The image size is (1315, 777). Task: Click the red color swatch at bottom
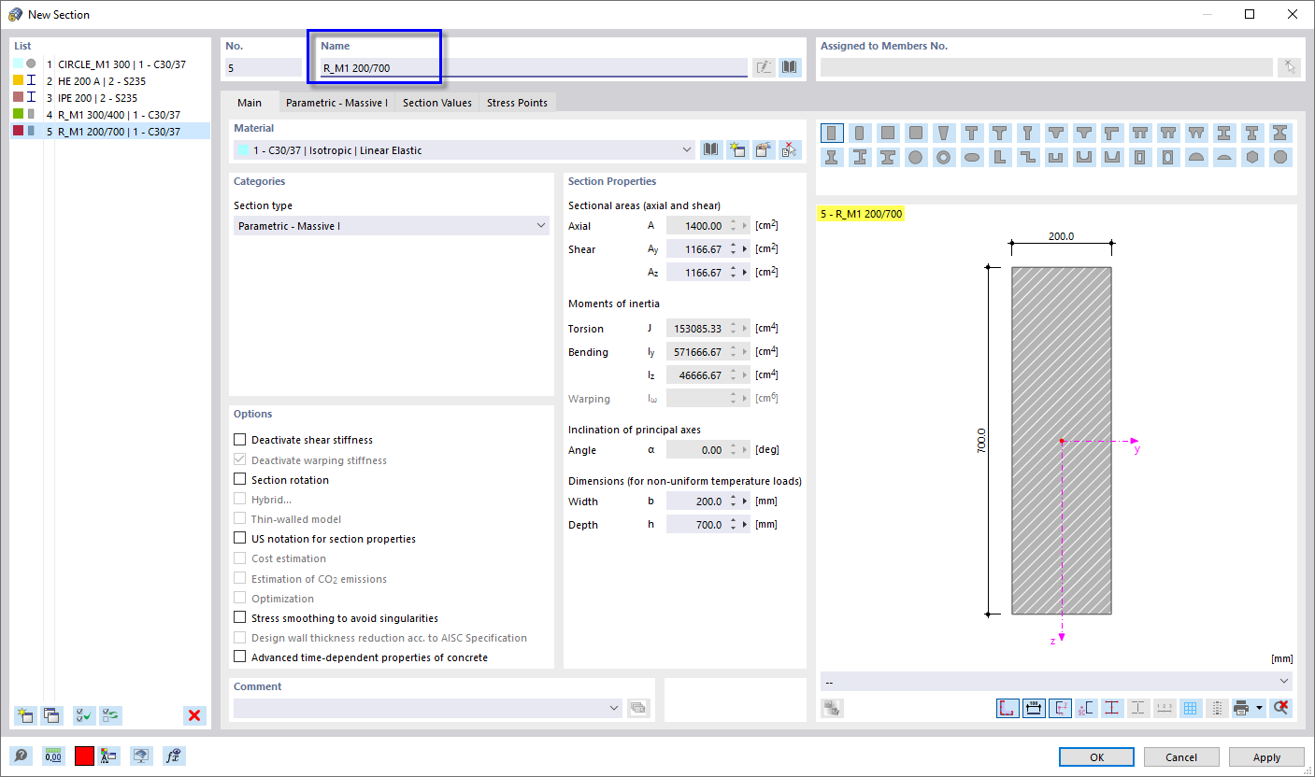point(84,756)
